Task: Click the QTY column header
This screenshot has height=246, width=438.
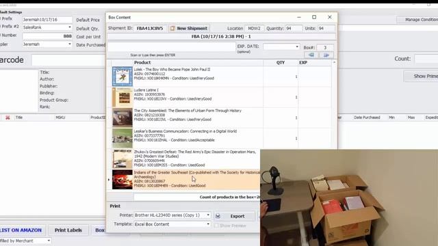Action: tap(281, 63)
